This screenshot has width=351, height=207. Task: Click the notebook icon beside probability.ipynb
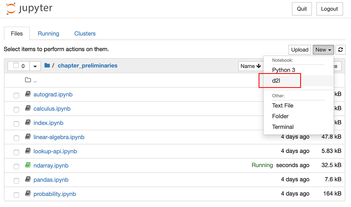pos(28,194)
